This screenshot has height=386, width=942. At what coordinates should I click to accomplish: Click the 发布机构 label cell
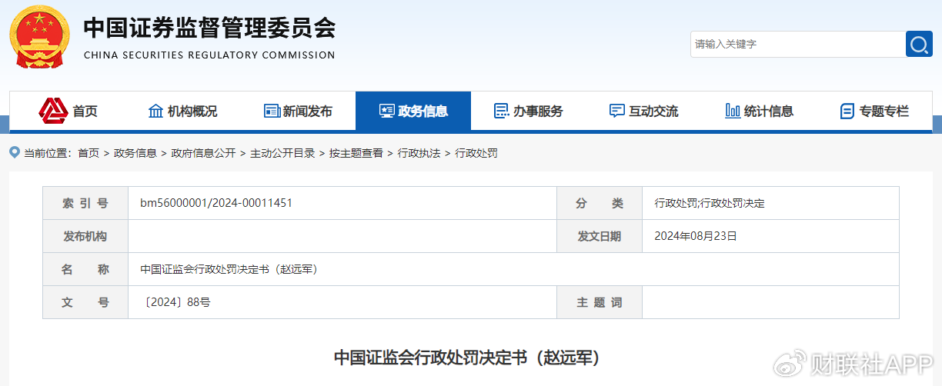point(85,236)
